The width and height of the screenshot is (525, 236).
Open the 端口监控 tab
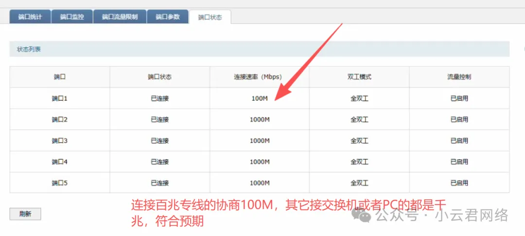pos(71,17)
